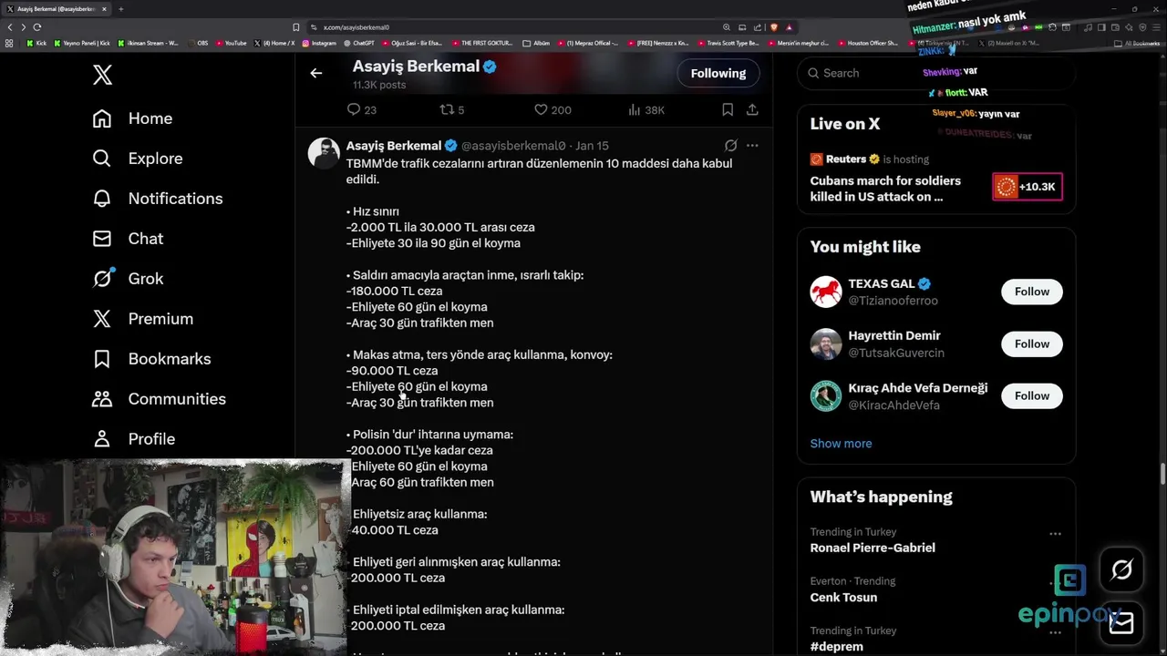Go back with the profile back arrow
This screenshot has width=1167, height=656.
pos(316,73)
